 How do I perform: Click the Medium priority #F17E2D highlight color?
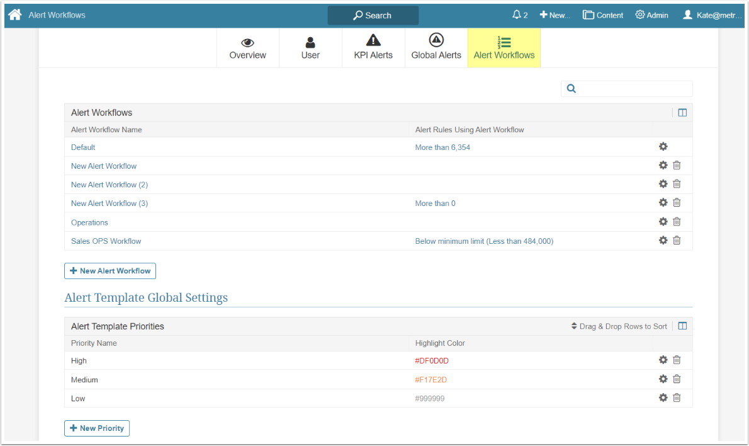tap(431, 380)
